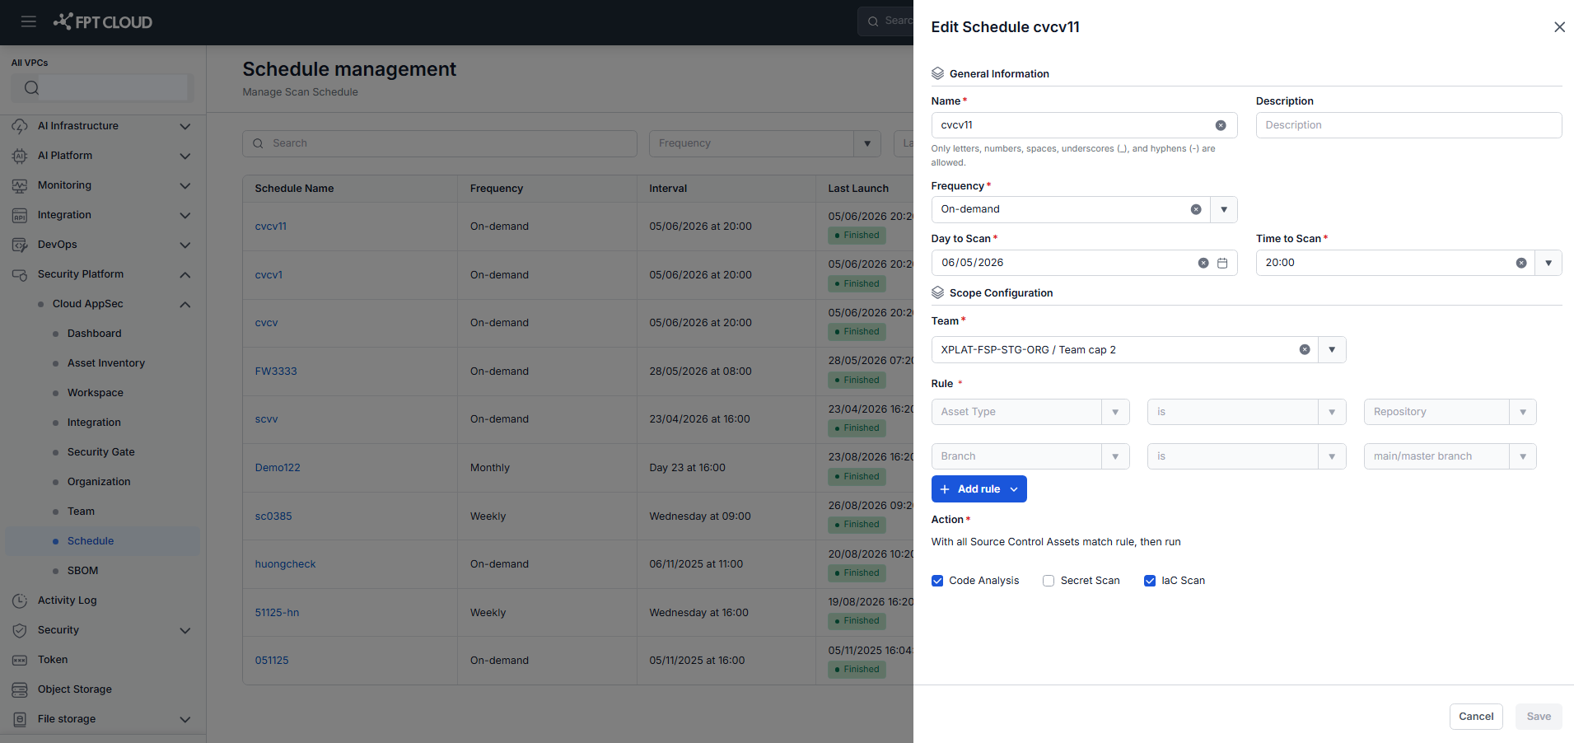Click the File storage icon
1574x743 pixels.
pyautogui.click(x=20, y=719)
